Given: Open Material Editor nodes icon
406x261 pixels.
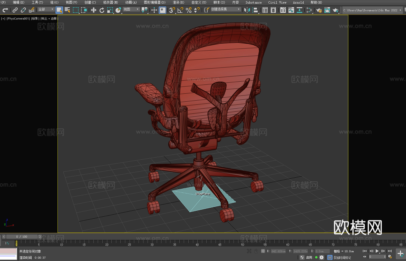Looking at the screenshot, I should coord(309,10).
